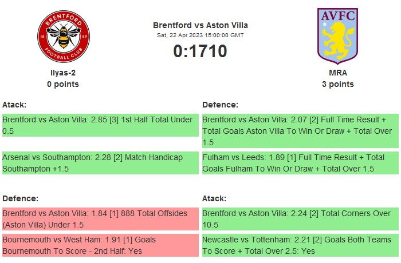Click the lower-right Atack section heading

214,198
